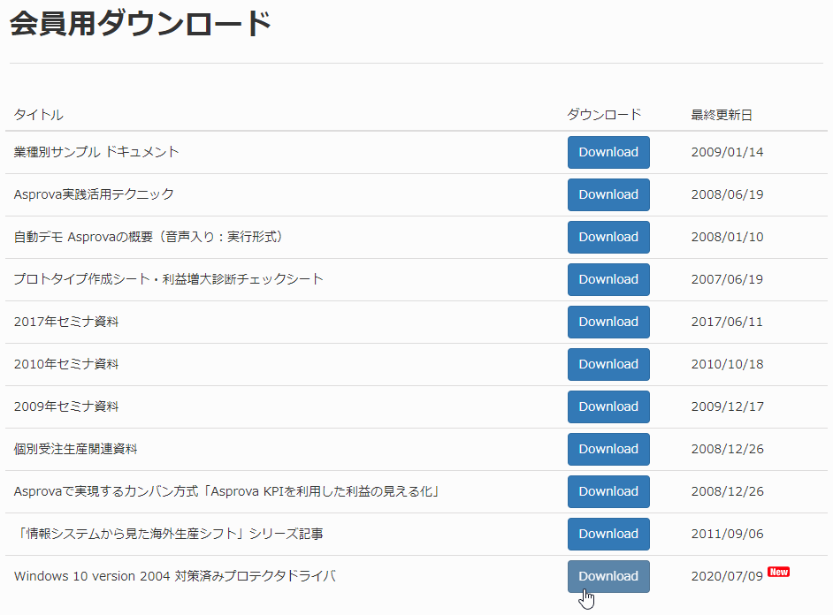Click the 最終更新日 column header
833x615 pixels.
pyautogui.click(x=722, y=115)
